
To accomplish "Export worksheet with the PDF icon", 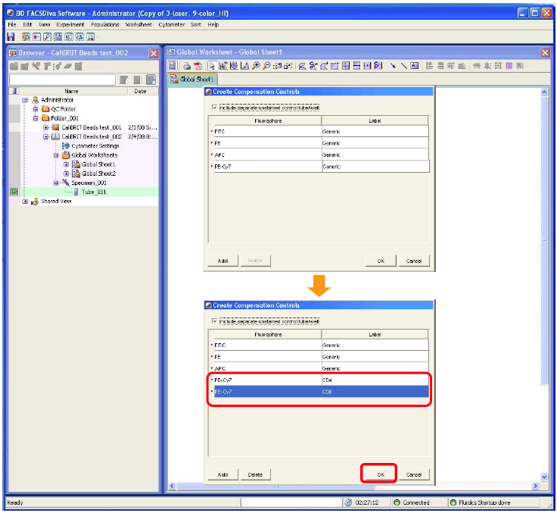I will [198, 66].
